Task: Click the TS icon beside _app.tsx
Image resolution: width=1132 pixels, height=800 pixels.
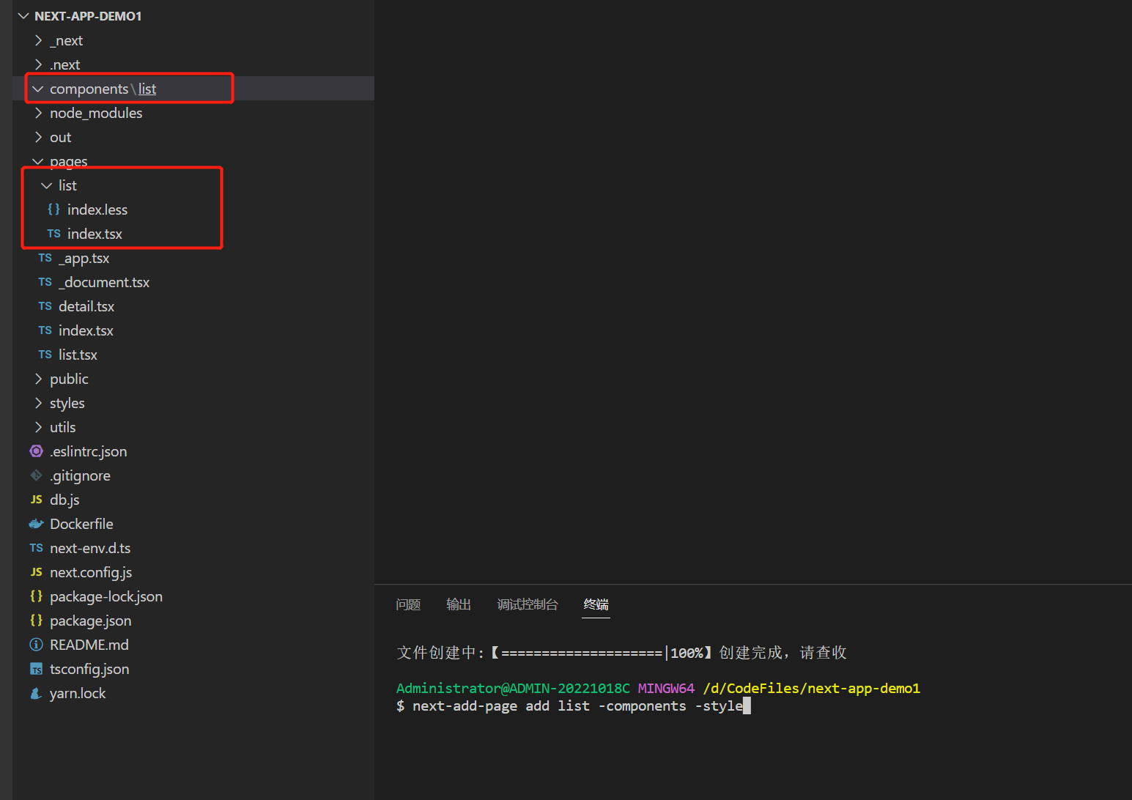Action: 45,258
